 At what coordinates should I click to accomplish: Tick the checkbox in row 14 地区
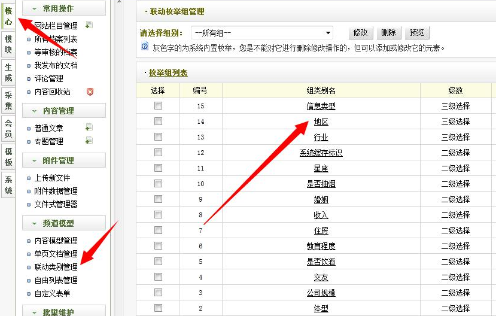(x=158, y=121)
